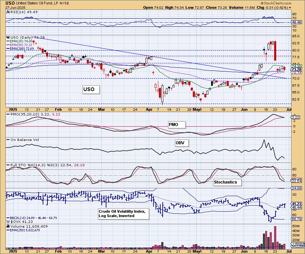Image resolution: width=305 pixels, height=254 pixels.
Task: Click the volume bars icon before Volume 11,608,409
Action: pos(8,226)
